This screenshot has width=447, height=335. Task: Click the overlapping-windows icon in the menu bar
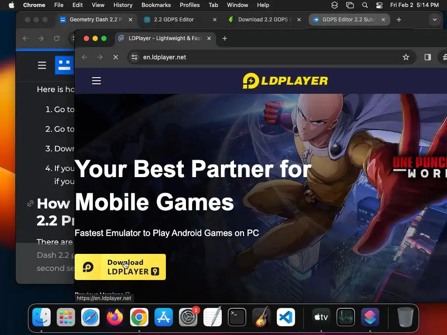point(350,5)
